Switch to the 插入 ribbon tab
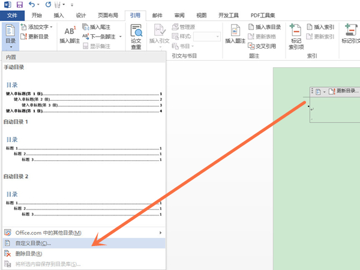This screenshot has height=270, width=360. click(58, 15)
